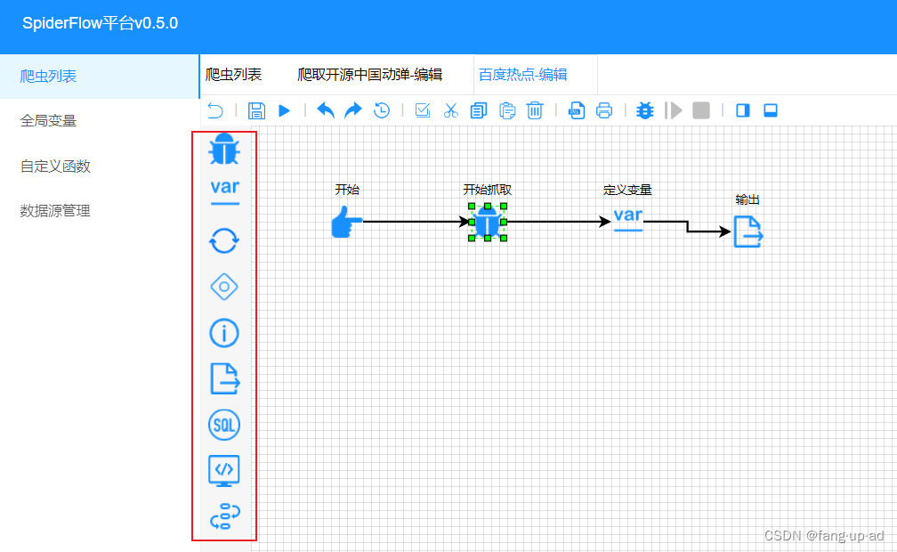The image size is (897, 552).
Task: Choose the code execution node tool
Action: point(223,471)
